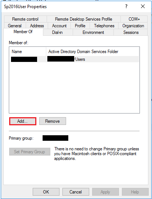Switch to the Profile tab
Viewport: 152px width, 199px height.
[x=80, y=26]
